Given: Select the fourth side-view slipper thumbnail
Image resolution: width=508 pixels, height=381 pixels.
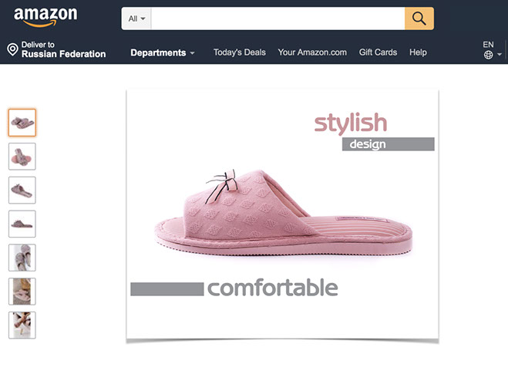Looking at the screenshot, I should [x=22, y=224].
